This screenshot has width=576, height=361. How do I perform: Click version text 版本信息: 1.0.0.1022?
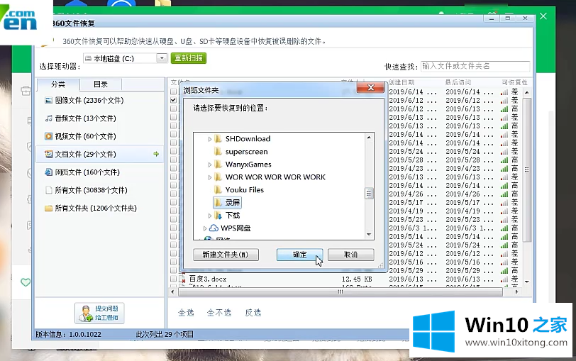pos(68,334)
